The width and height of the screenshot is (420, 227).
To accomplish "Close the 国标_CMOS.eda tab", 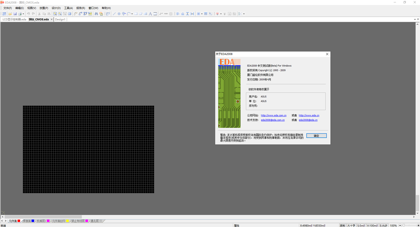I will 52,20.
